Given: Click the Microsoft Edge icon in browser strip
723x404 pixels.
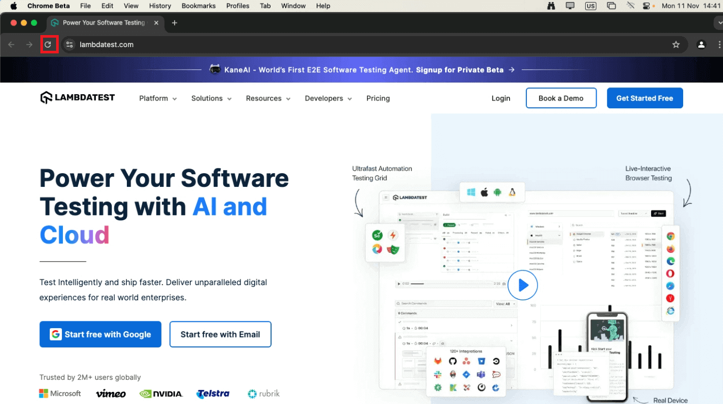Looking at the screenshot, I should (670, 261).
